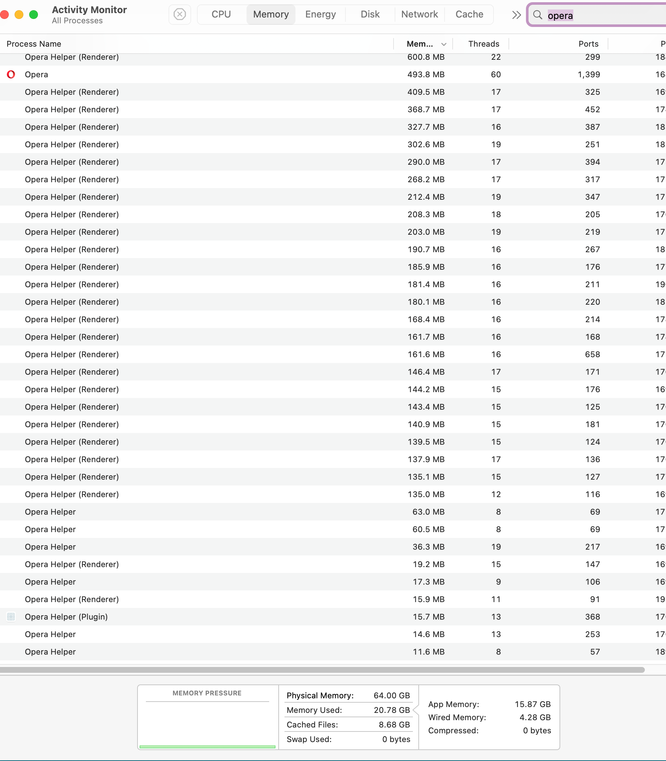Select Opera Helper (Renderer) using 161.7 MB
Screen dimensions: 666x761
(x=333, y=337)
